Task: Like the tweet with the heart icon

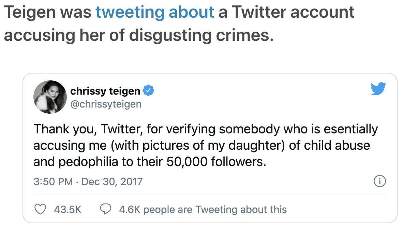Action: [x=41, y=209]
